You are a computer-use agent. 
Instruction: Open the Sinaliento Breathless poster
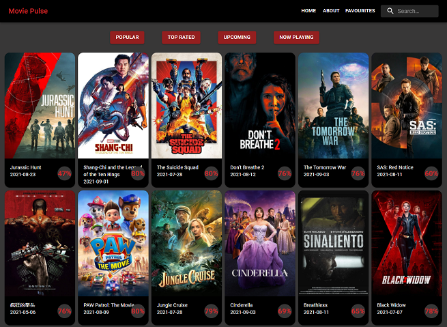[x=333, y=244]
